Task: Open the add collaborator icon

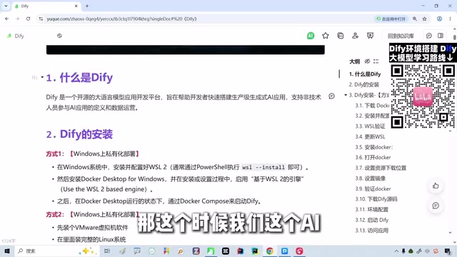Action: [x=355, y=36]
